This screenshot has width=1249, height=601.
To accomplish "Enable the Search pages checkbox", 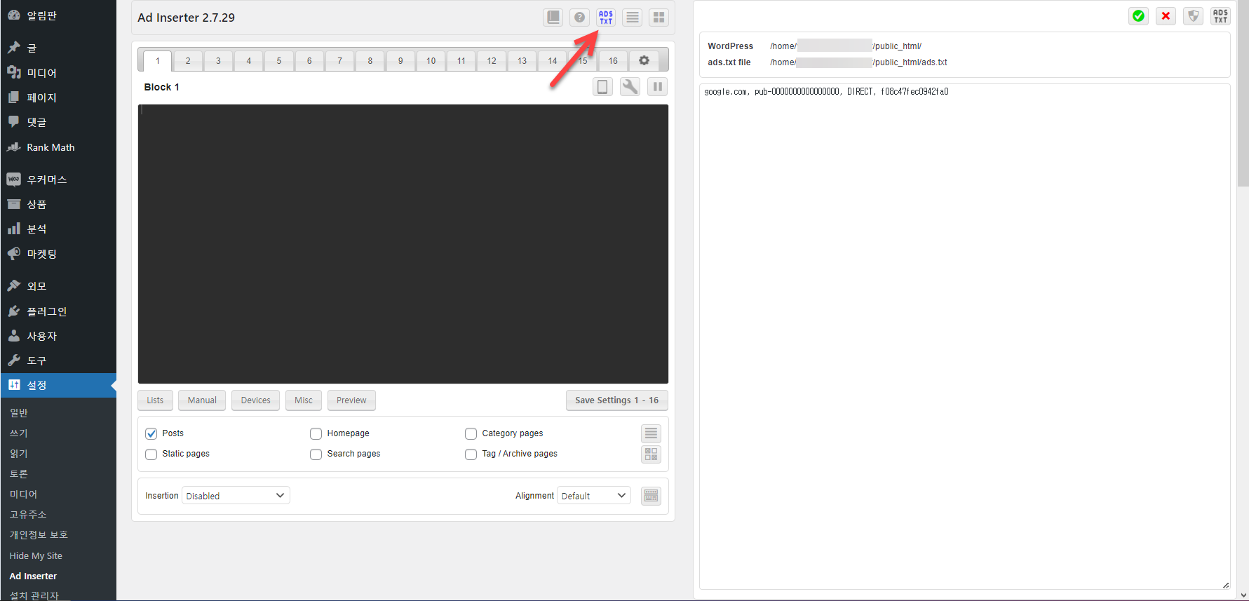I will [316, 454].
